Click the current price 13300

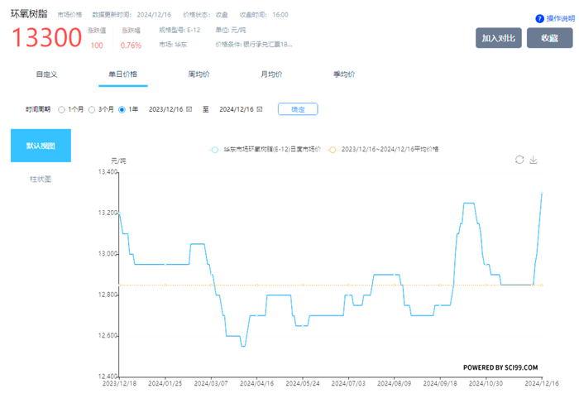(x=47, y=38)
